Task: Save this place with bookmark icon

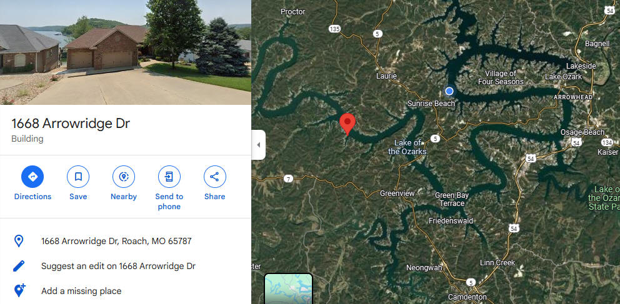Action: click(x=78, y=177)
